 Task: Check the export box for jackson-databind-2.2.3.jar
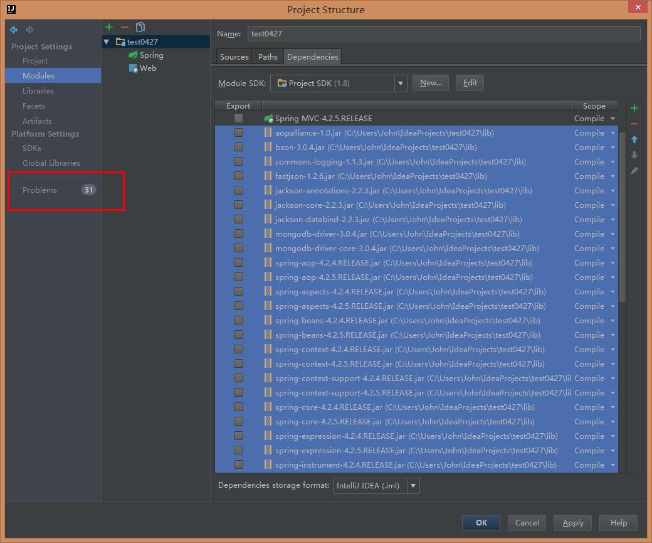tap(238, 219)
